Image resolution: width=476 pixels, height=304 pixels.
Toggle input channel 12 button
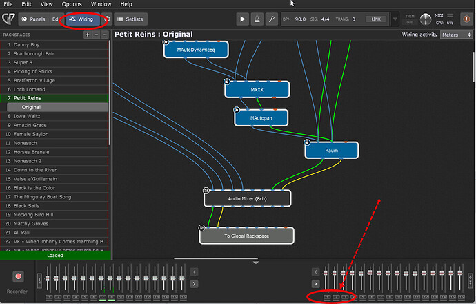(148, 297)
